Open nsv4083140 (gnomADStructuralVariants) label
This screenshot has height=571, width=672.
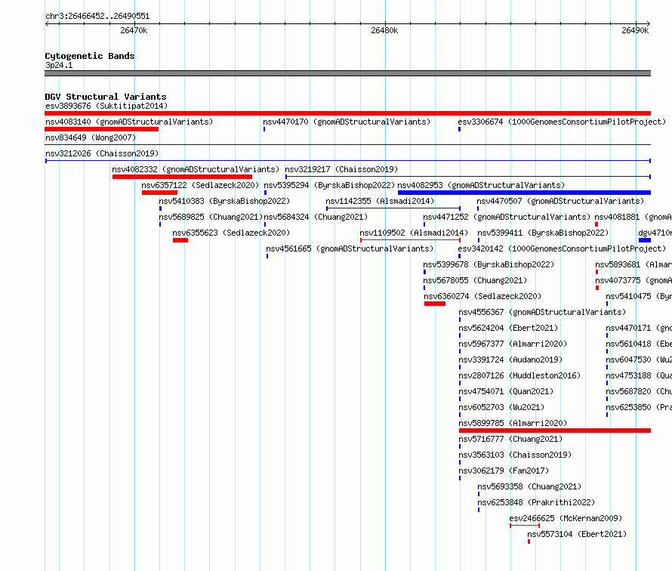(x=129, y=122)
